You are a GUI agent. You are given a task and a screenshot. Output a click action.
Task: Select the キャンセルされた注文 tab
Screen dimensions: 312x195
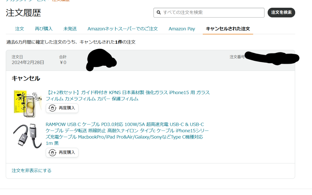(x=228, y=29)
